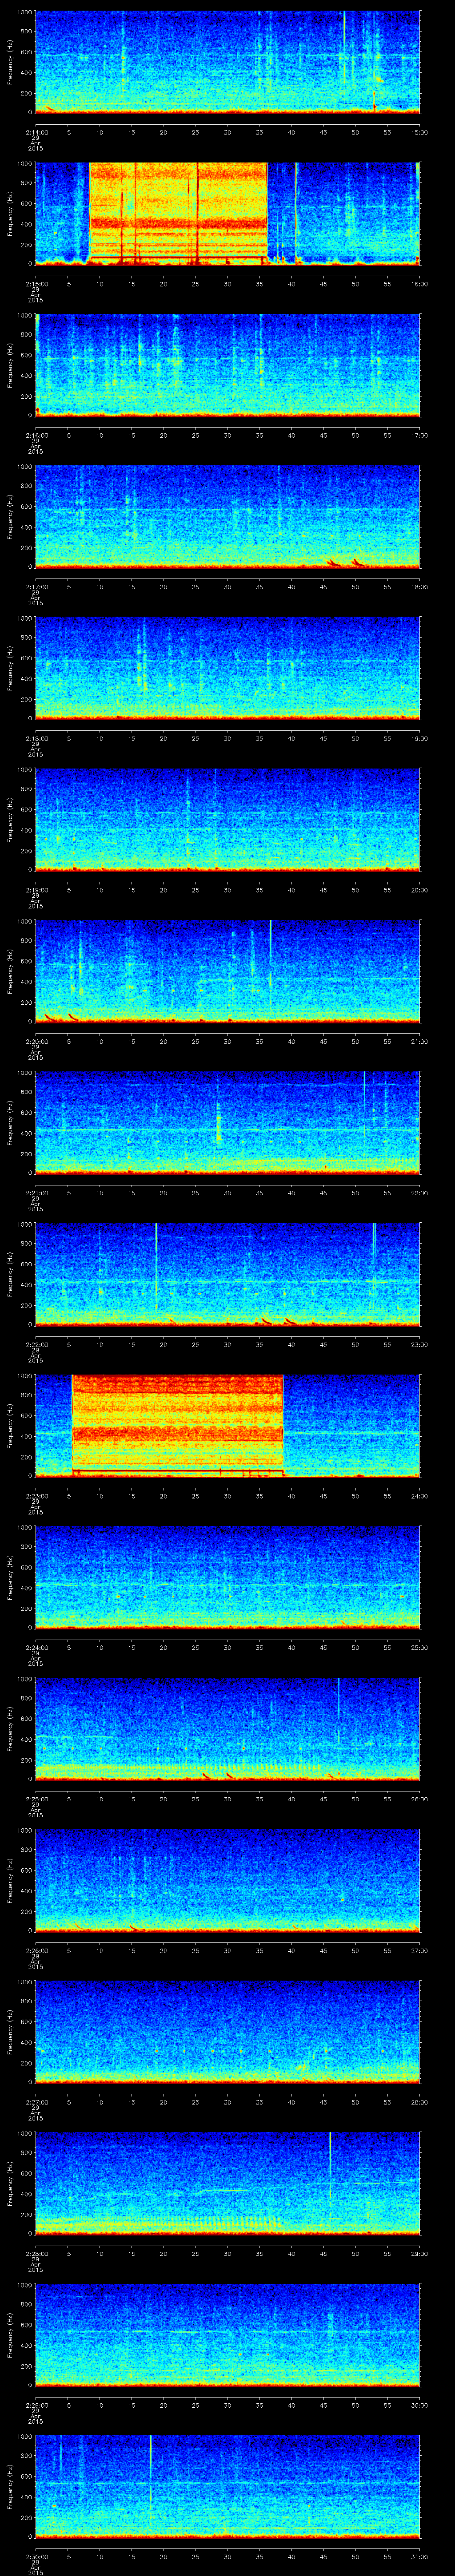Click the 31:00 end time label
This screenshot has width=455, height=2576.
[x=420, y=2556]
